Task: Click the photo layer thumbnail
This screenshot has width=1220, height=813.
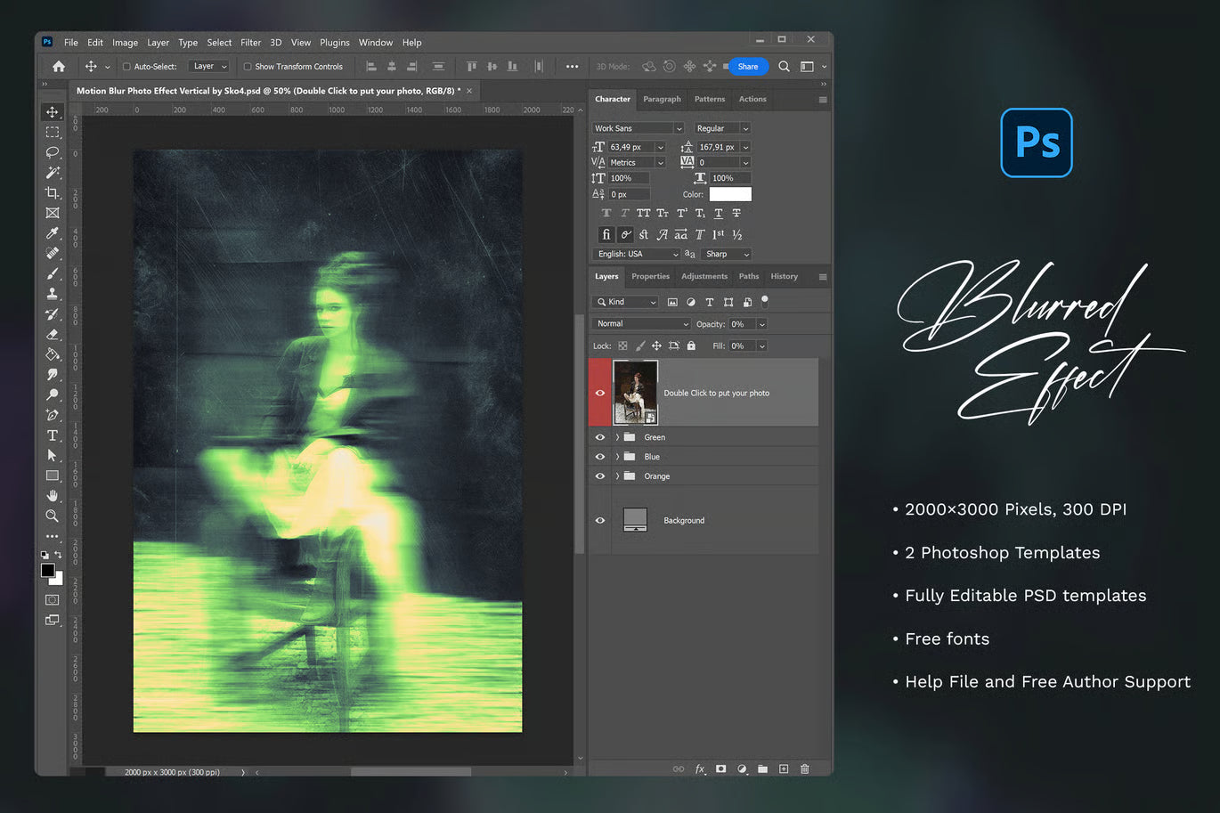Action: click(635, 393)
